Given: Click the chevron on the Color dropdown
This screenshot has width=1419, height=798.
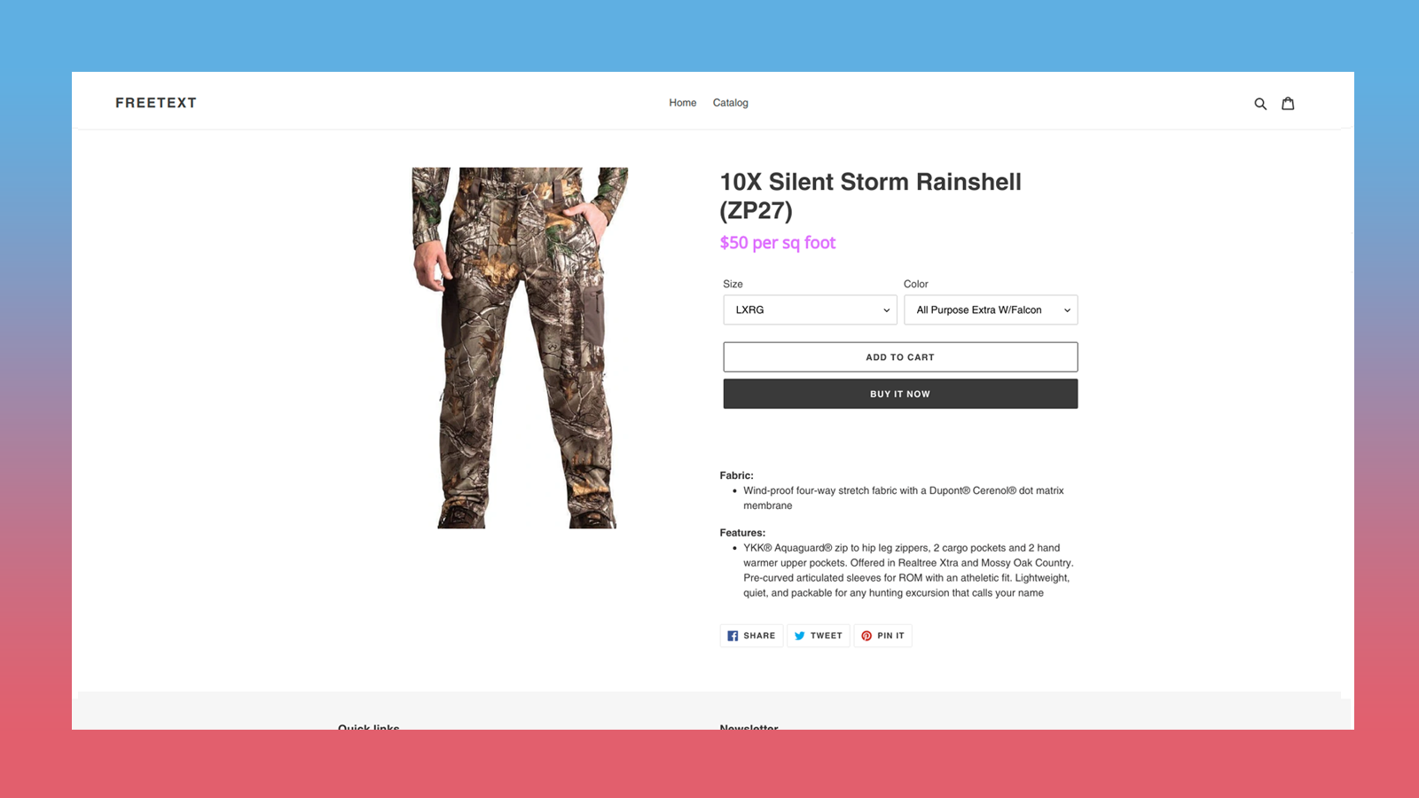Looking at the screenshot, I should [x=1067, y=309].
